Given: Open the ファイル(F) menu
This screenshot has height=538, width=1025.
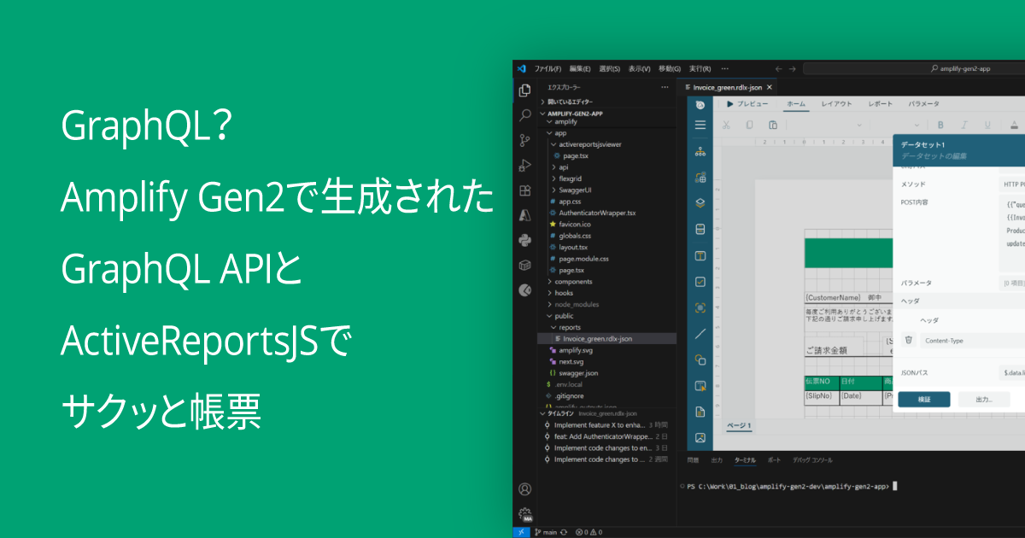Looking at the screenshot, I should [548, 68].
